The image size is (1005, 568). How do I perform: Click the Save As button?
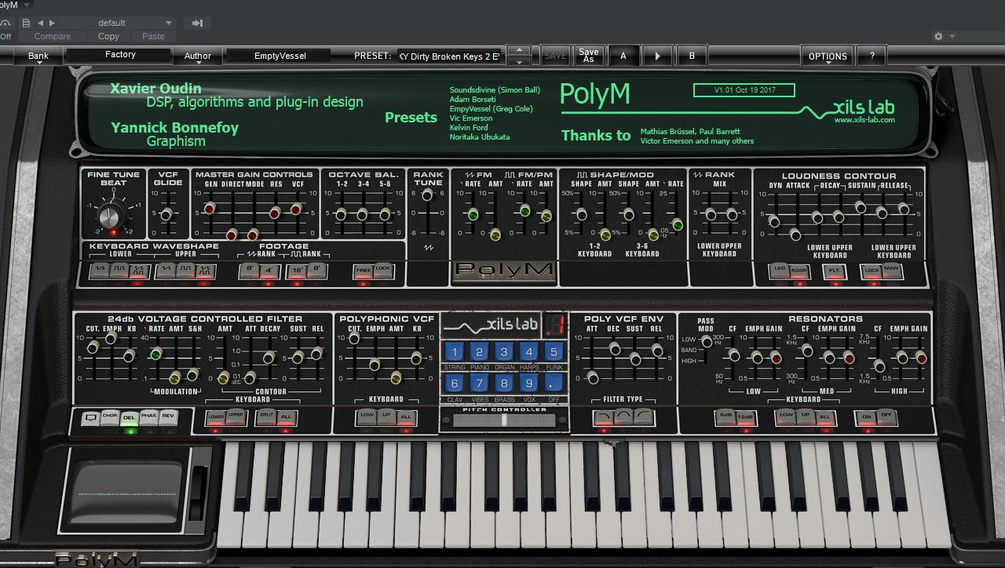589,56
